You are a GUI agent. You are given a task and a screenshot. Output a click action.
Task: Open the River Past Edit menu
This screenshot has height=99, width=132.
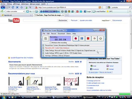click(x=48, y=34)
